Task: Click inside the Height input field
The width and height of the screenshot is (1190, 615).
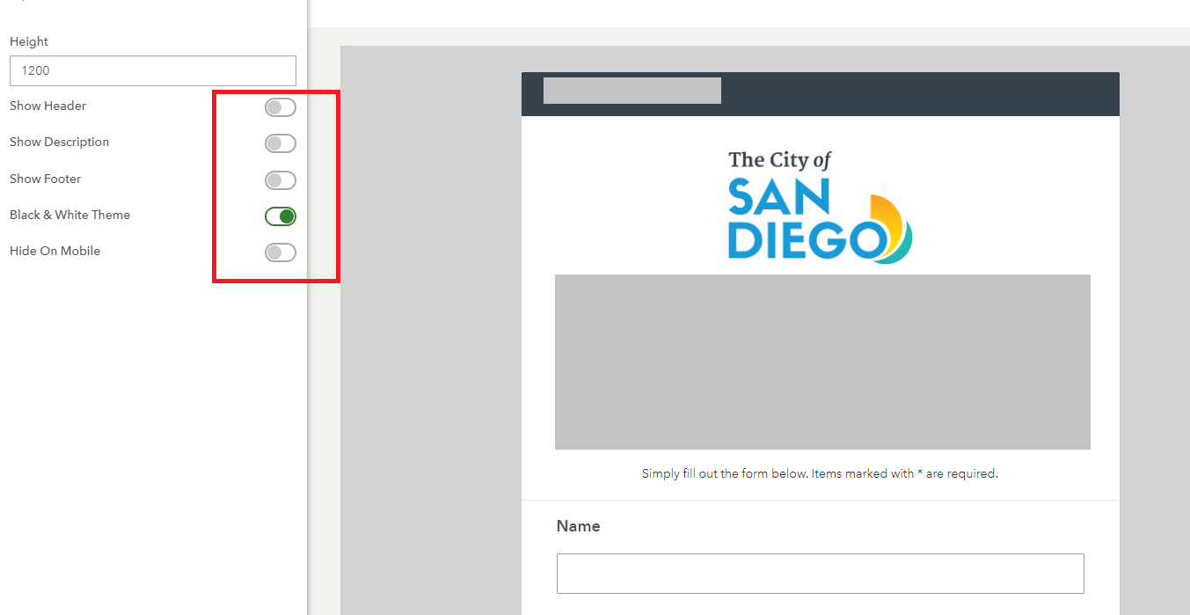Action: click(152, 70)
